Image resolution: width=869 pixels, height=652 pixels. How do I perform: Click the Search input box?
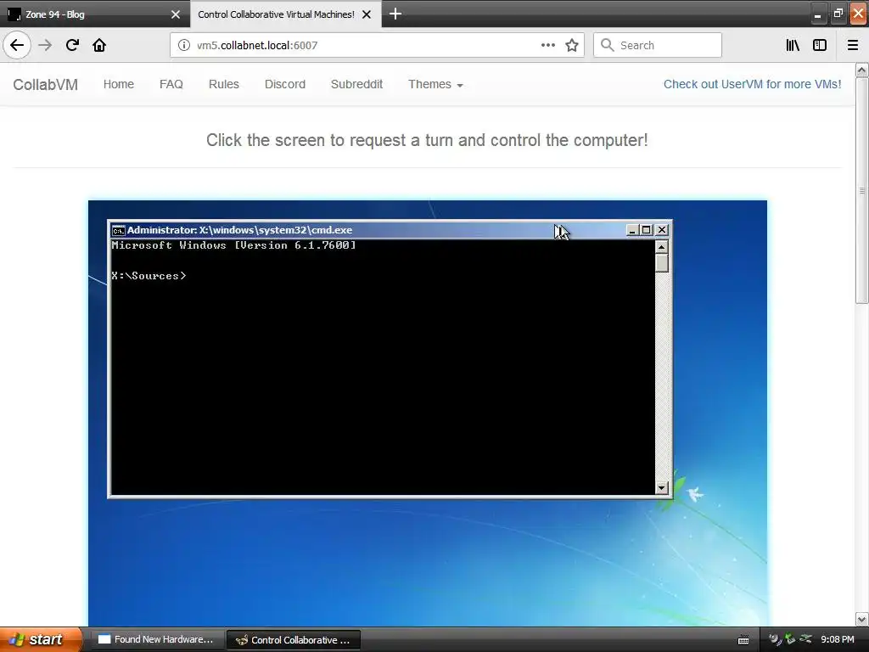tap(658, 45)
